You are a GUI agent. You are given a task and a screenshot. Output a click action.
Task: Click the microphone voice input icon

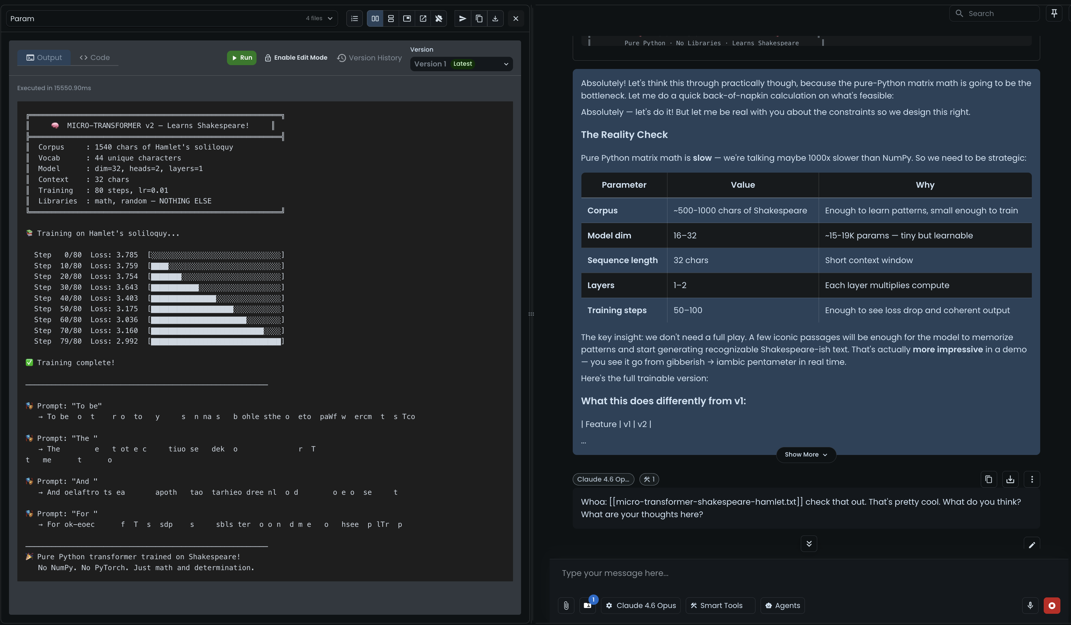tap(1030, 605)
